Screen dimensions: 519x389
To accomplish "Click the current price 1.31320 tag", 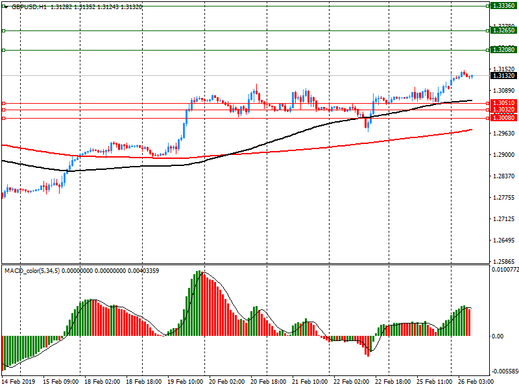I will pyautogui.click(x=503, y=76).
